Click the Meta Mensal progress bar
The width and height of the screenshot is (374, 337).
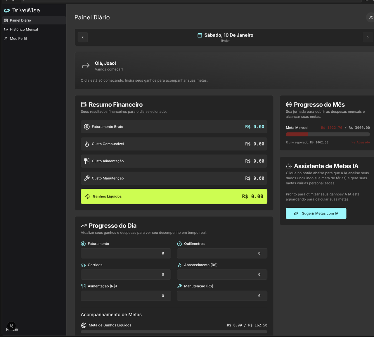328,134
